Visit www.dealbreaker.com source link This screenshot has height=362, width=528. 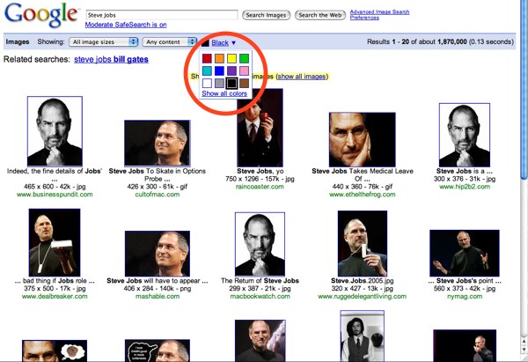click(x=55, y=296)
